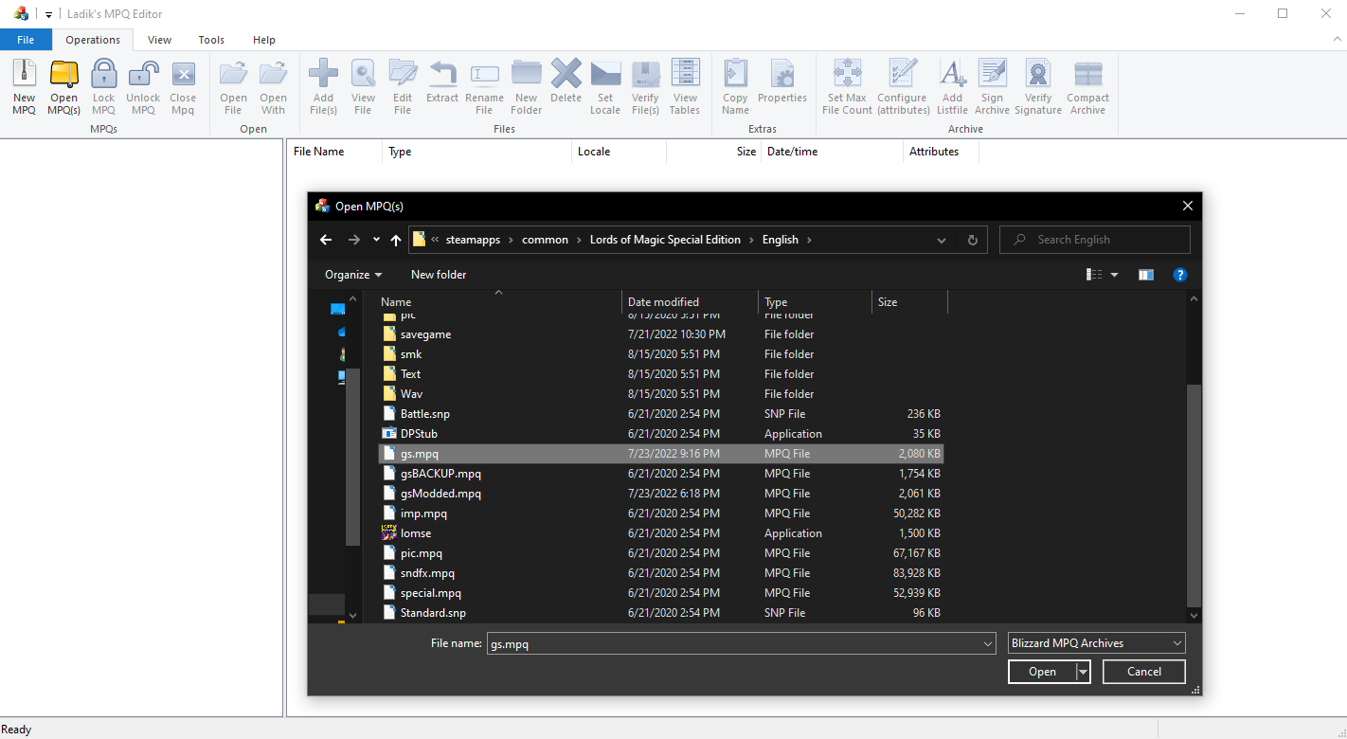Screen dimensions: 1347x739
Task: Click the Rename File icon
Action: pyautogui.click(x=484, y=74)
